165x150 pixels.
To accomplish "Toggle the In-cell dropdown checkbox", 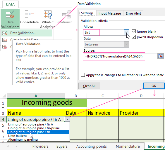I will point(134,37).
